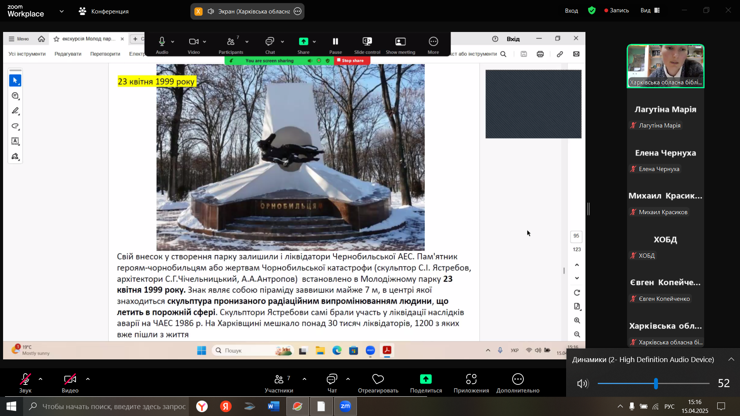Expand video options arrow beside Видео
Image resolution: width=740 pixels, height=416 pixels.
point(88,379)
